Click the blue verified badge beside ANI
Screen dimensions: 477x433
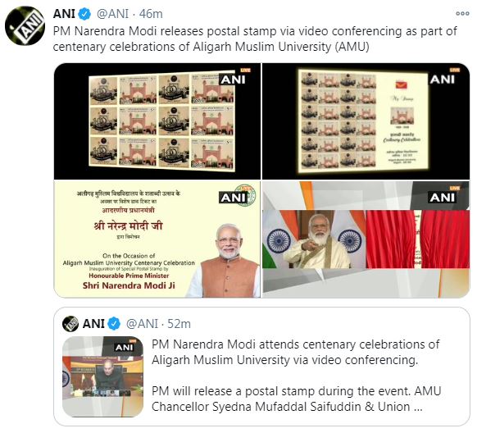[85, 14]
